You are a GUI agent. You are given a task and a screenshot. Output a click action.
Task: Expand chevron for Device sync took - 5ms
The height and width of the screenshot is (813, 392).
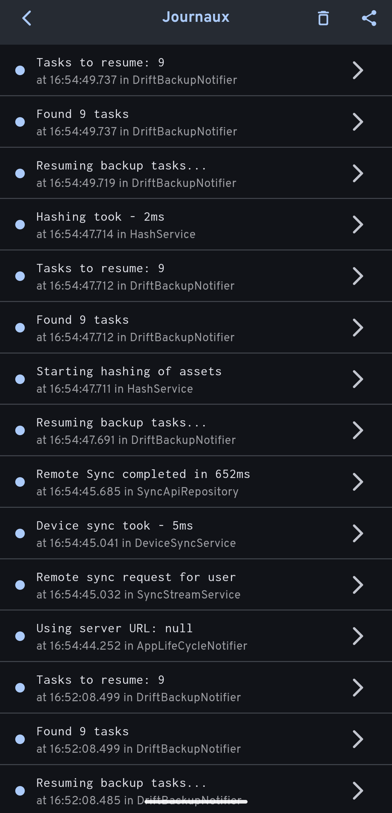(x=358, y=534)
